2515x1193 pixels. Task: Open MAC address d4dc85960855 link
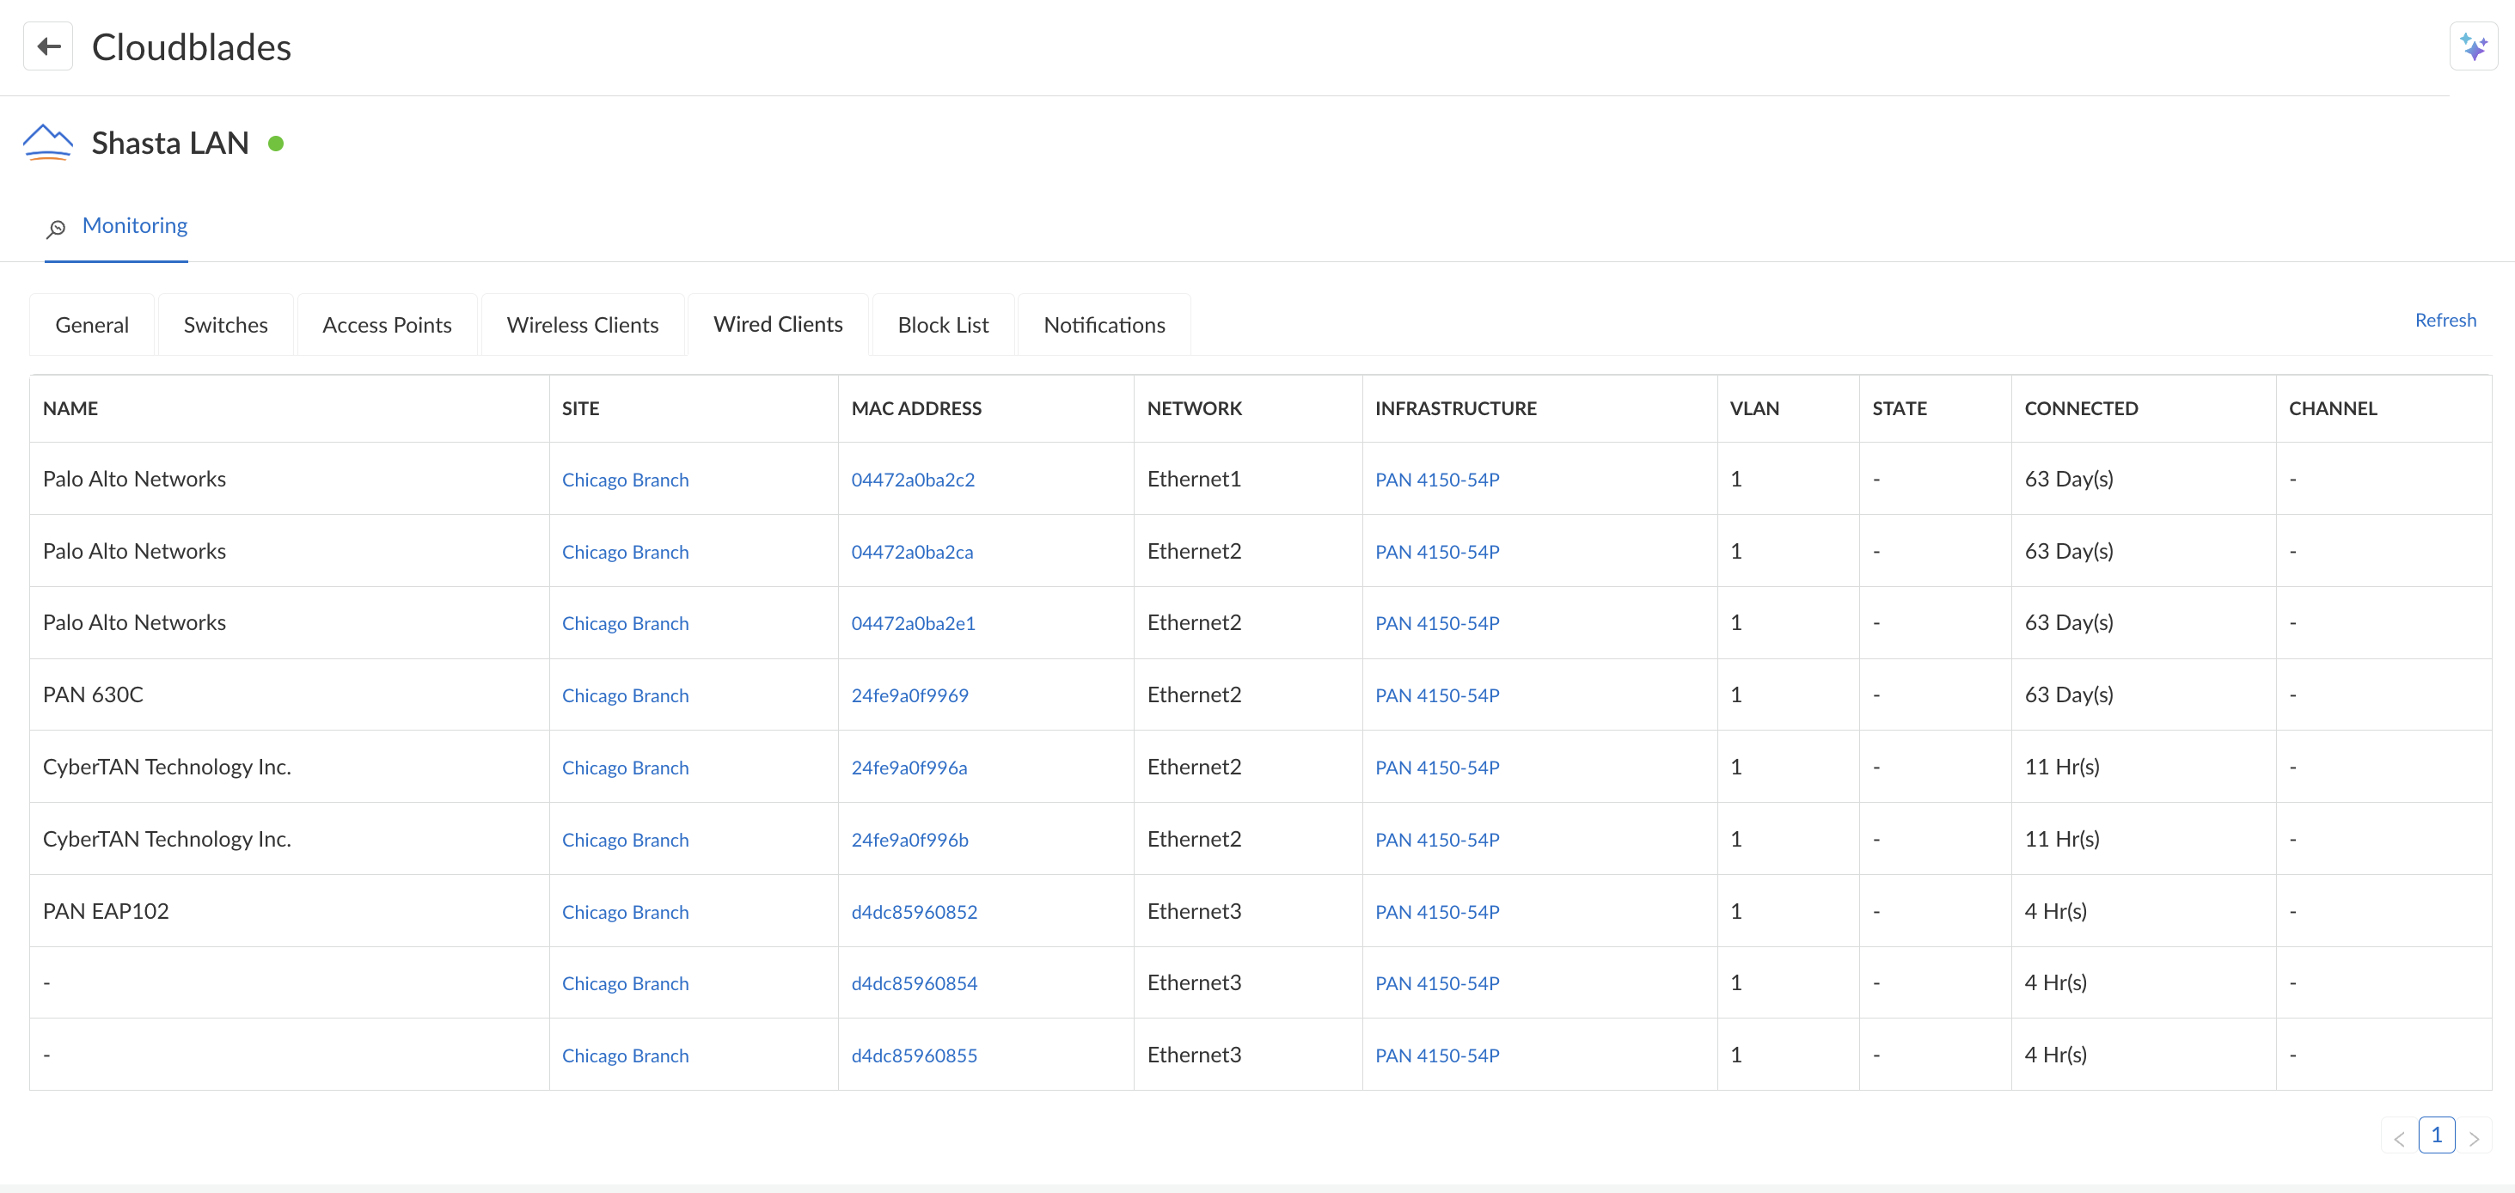coord(913,1055)
